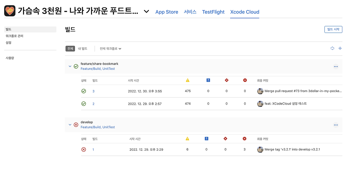Open 설정 in the sidebar

[8, 43]
